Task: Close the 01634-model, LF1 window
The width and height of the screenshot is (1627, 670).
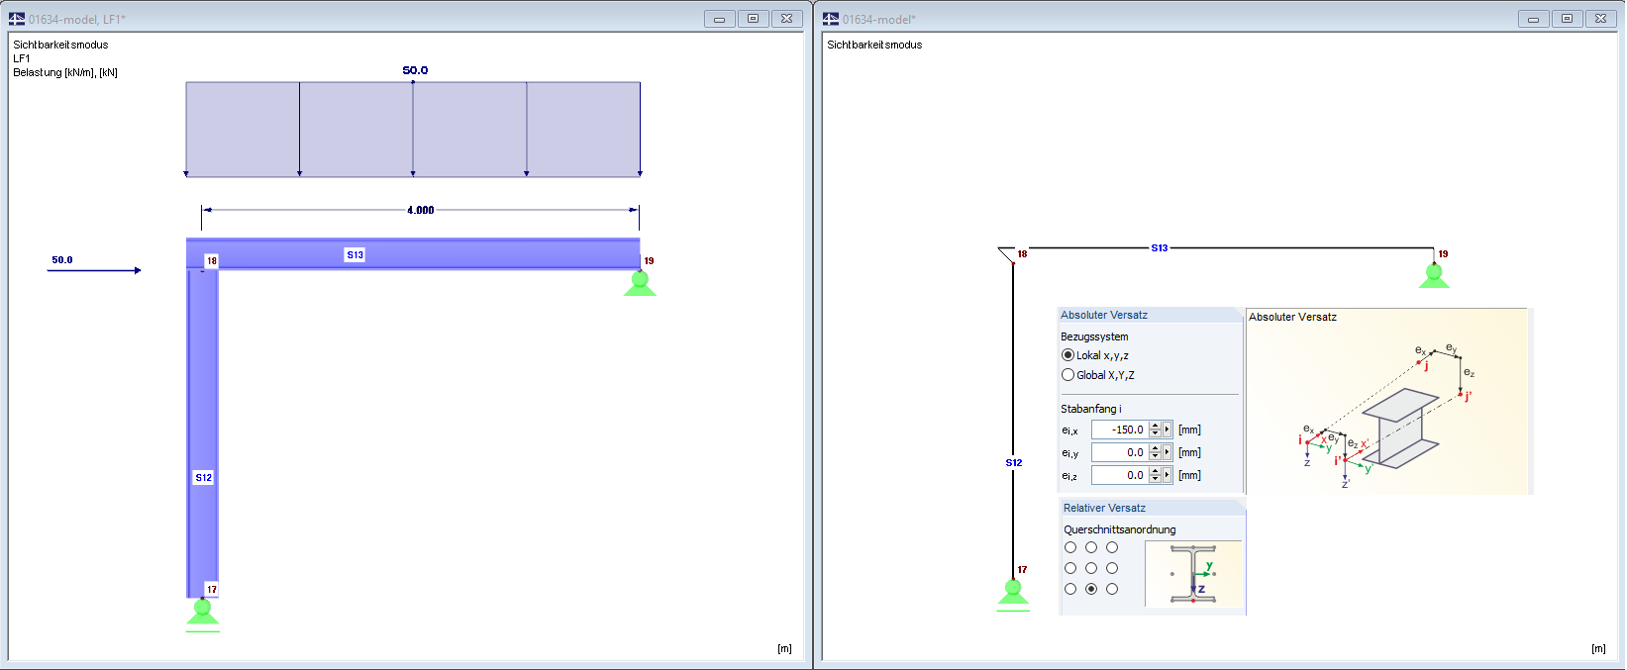Action: 787,19
